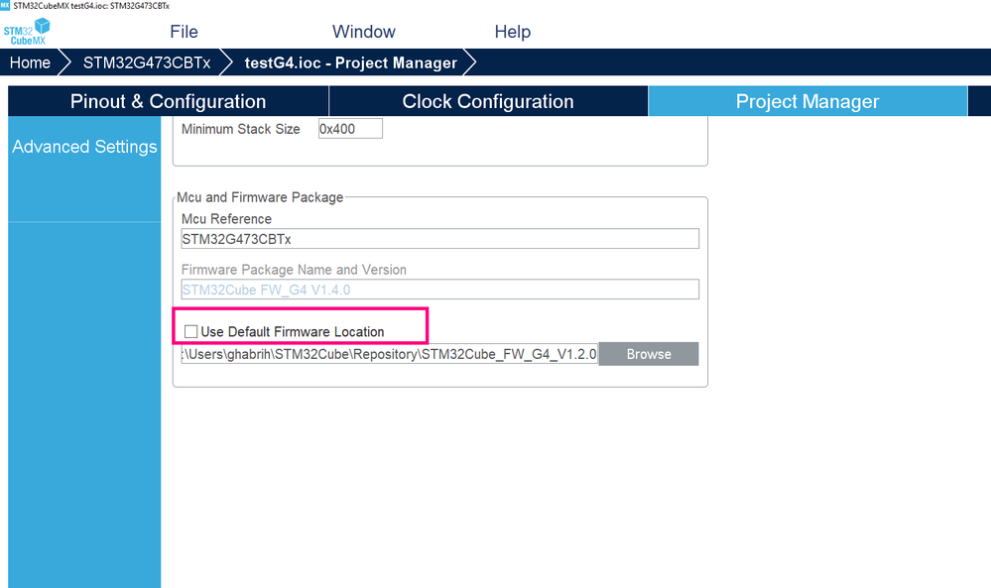
Task: Click the 'Minimum Stack Size' label
Action: pyautogui.click(x=240, y=129)
